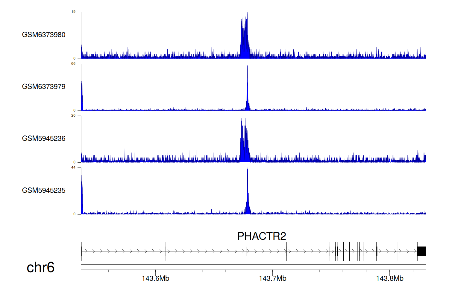The width and height of the screenshot is (449, 293).
Task: Click the y-axis maximum value 19
Action: pyautogui.click(x=73, y=12)
